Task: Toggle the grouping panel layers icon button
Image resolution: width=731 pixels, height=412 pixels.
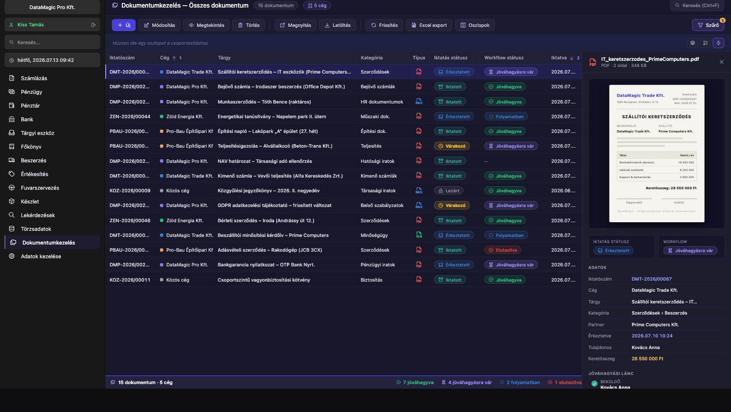Action: (x=692, y=43)
